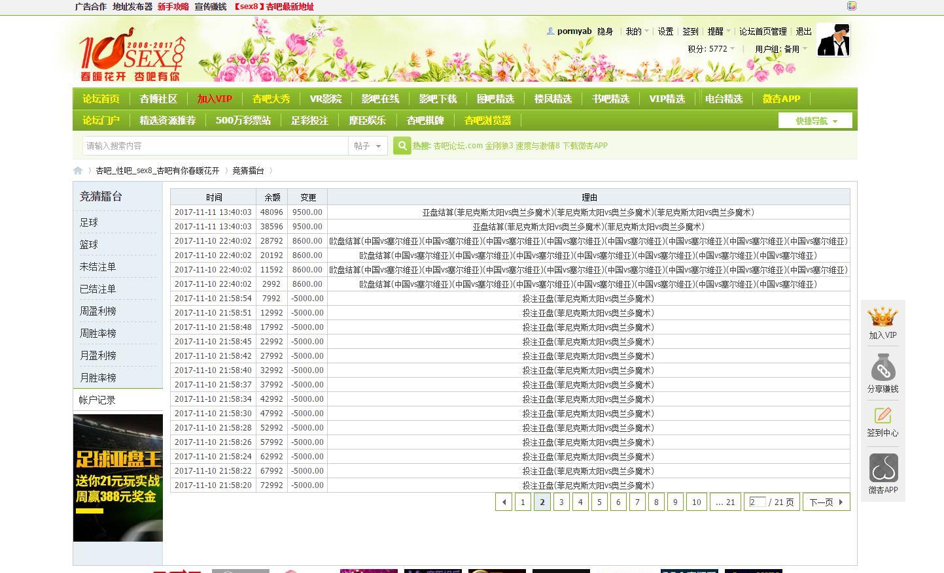Screen dimensions: 944x573
Task: Click the 足球亚盘王 advertisement banner
Action: coord(118,478)
